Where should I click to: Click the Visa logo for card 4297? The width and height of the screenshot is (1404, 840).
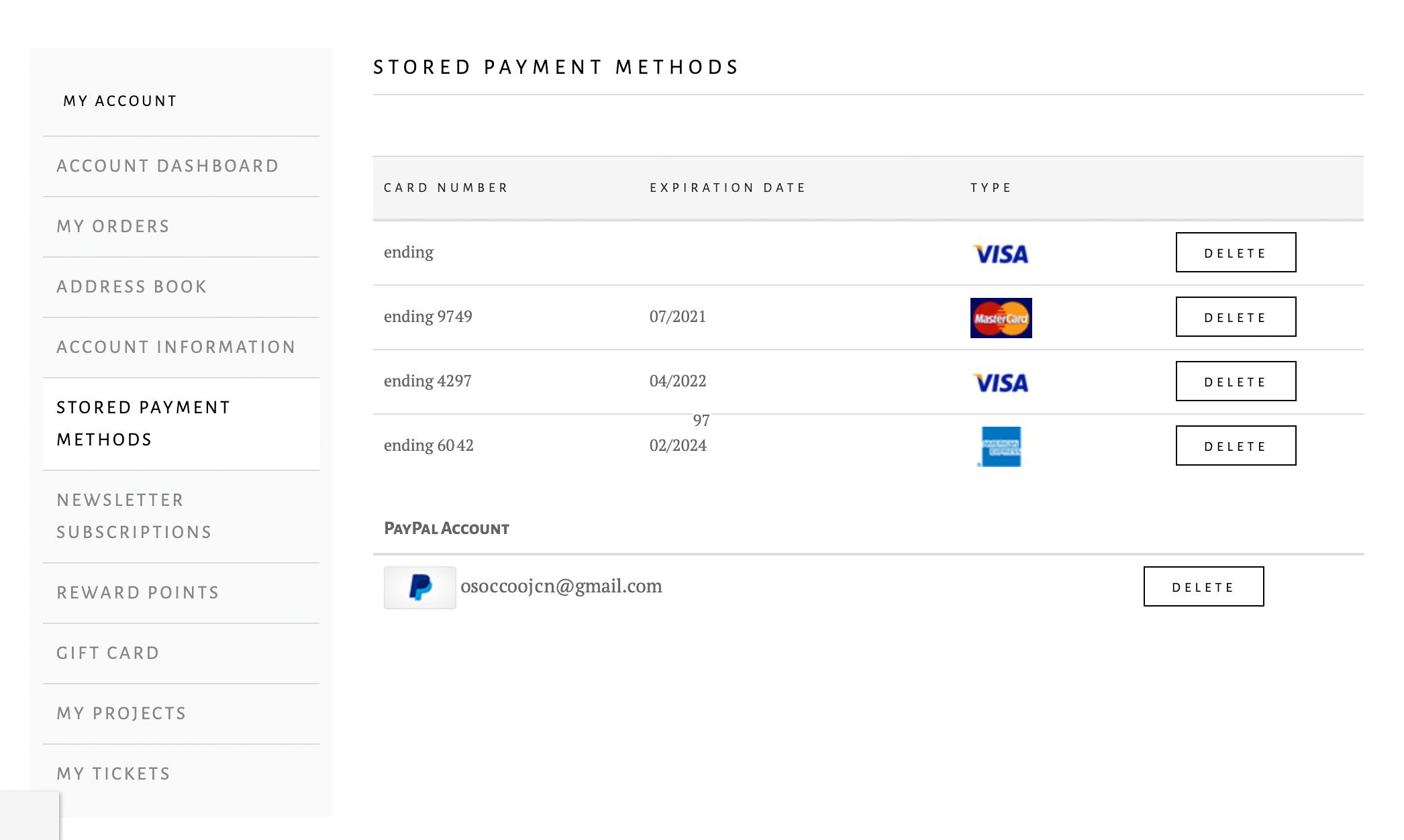[x=1001, y=382]
